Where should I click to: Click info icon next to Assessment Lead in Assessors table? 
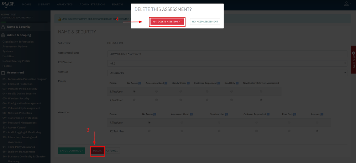[x=191, y=114]
